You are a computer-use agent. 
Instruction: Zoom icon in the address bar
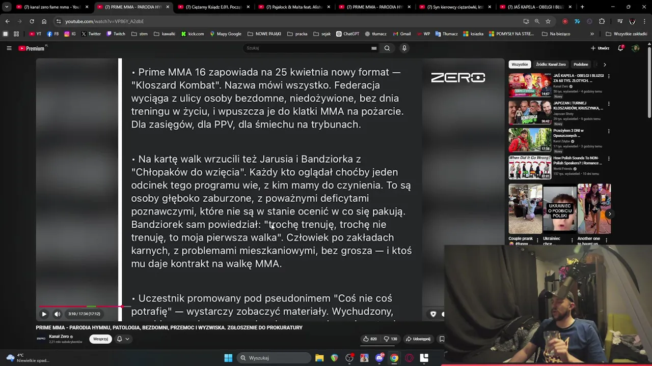(537, 21)
